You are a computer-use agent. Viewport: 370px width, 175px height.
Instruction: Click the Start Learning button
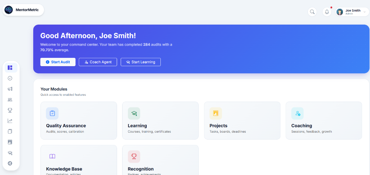tap(141, 62)
